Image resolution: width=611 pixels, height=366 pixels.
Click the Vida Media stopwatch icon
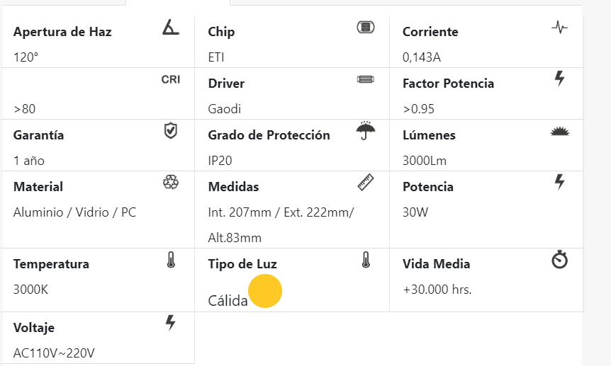point(559,260)
